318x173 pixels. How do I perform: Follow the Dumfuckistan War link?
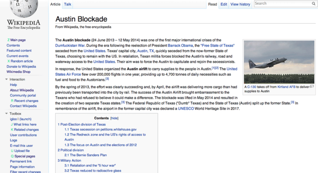[70, 45]
